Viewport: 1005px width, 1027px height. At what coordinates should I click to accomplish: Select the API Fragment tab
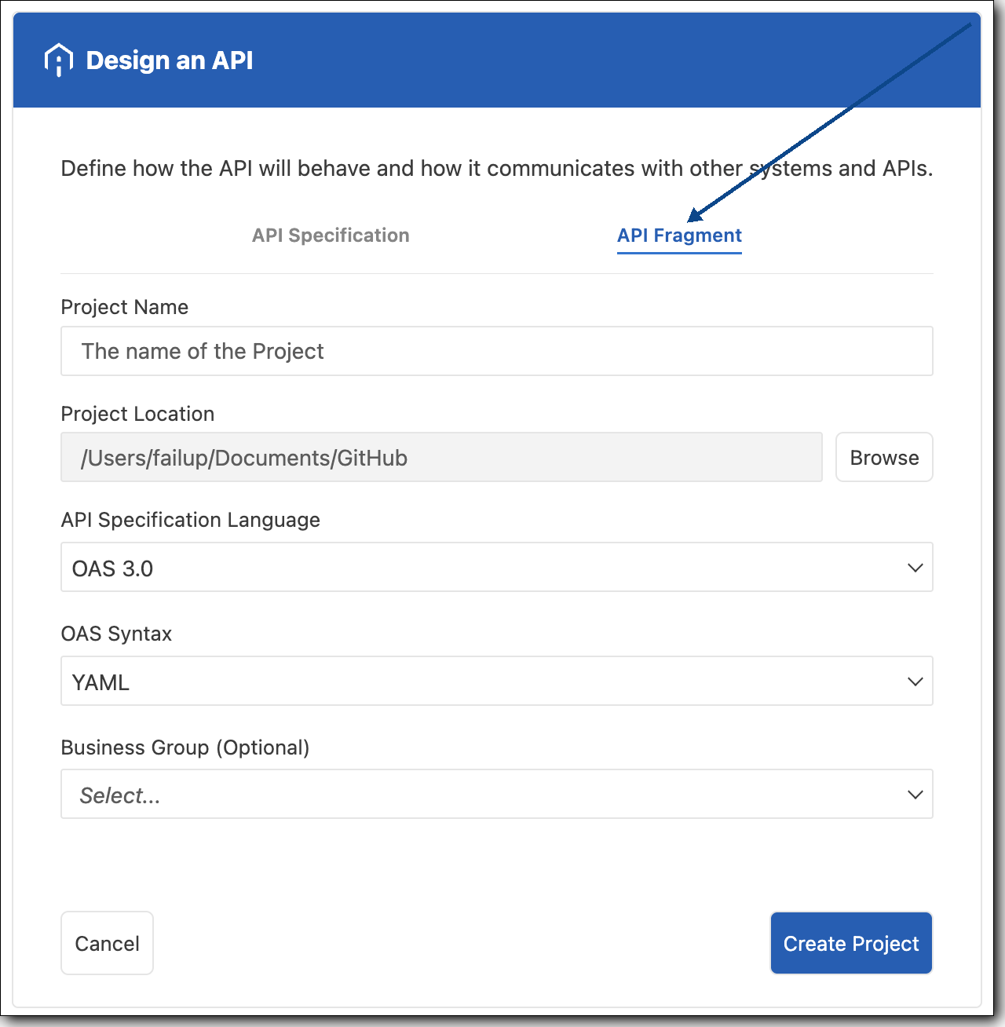point(679,236)
